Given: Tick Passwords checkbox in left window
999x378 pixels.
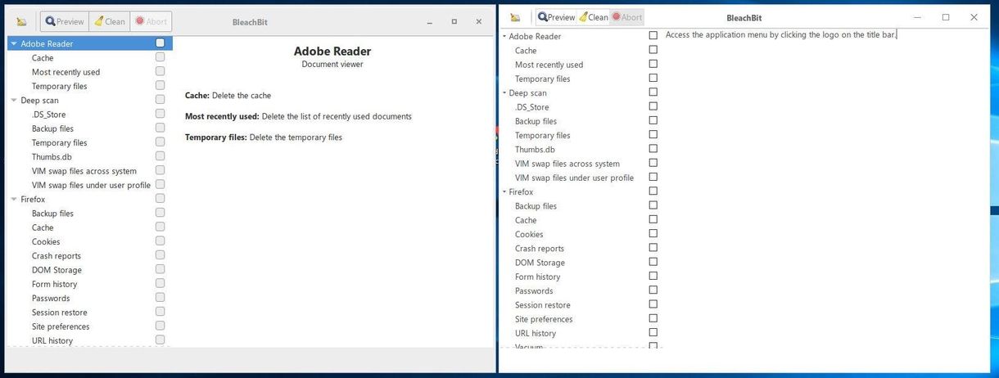Looking at the screenshot, I should pos(160,298).
